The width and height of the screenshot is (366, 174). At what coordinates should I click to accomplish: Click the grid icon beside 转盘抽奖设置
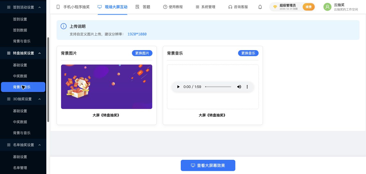click(x=9, y=53)
